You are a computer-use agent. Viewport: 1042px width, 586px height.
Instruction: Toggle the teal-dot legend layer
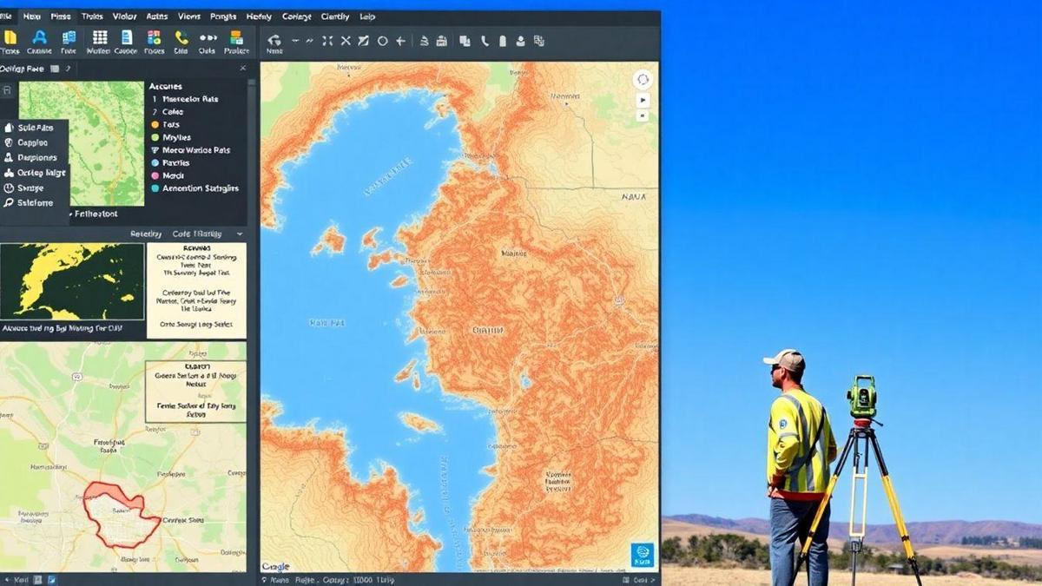pyautogui.click(x=155, y=188)
